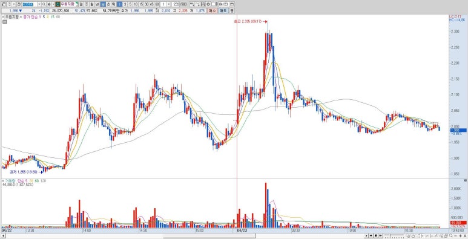
Task: Click the red 매수 buy button
Action: [212, 10]
